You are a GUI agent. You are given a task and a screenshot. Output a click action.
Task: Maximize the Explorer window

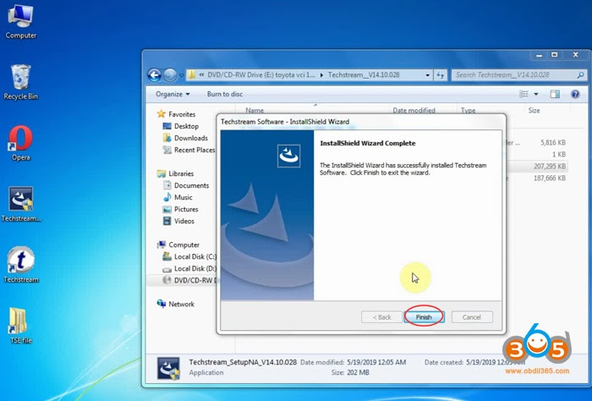point(554,55)
